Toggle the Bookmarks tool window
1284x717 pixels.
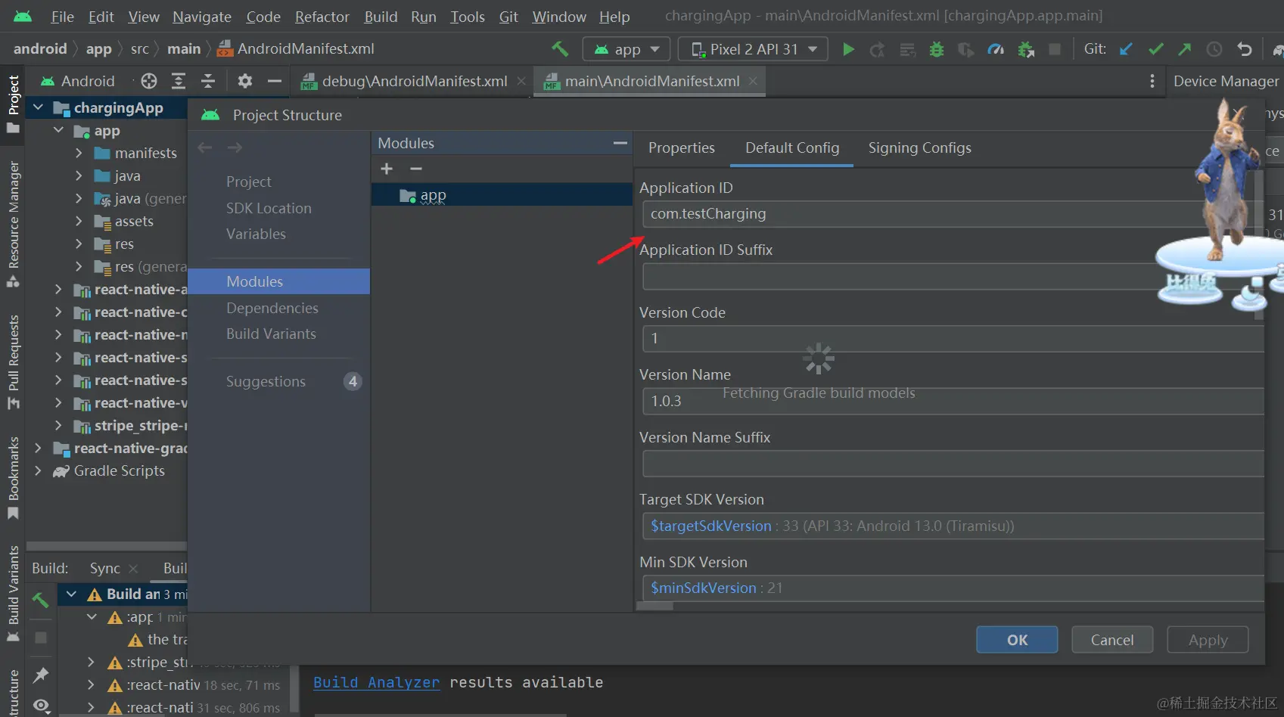pos(13,479)
